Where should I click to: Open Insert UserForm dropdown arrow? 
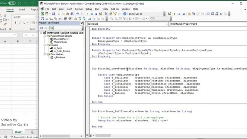tap(50, 14)
